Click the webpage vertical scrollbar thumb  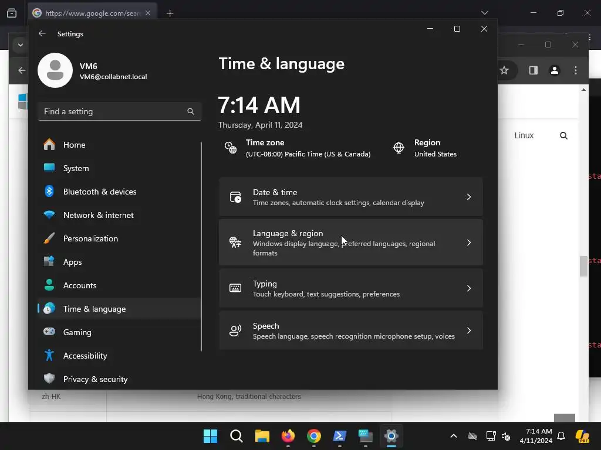click(x=583, y=266)
